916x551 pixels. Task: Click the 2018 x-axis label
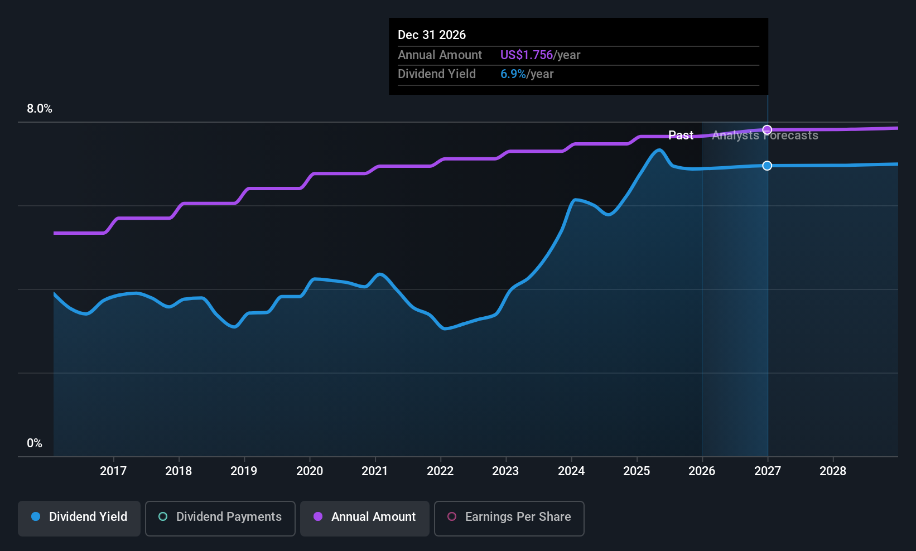(179, 471)
